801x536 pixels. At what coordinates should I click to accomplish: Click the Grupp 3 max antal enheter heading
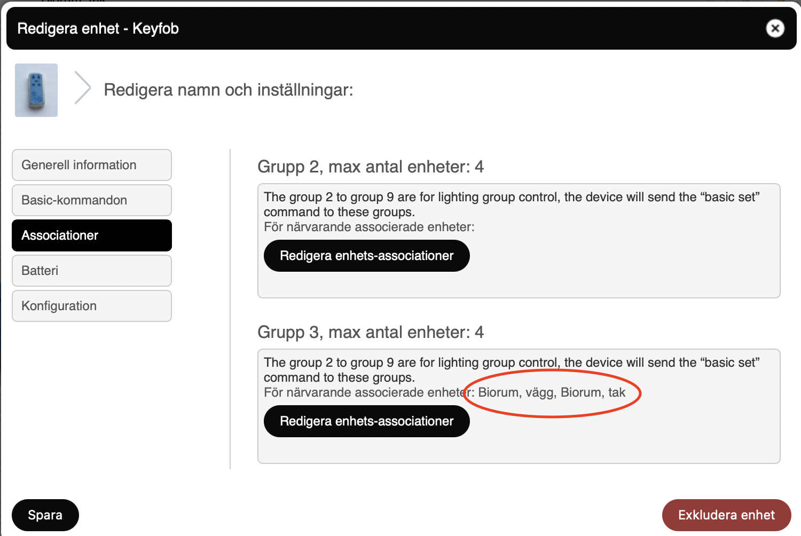tap(370, 333)
